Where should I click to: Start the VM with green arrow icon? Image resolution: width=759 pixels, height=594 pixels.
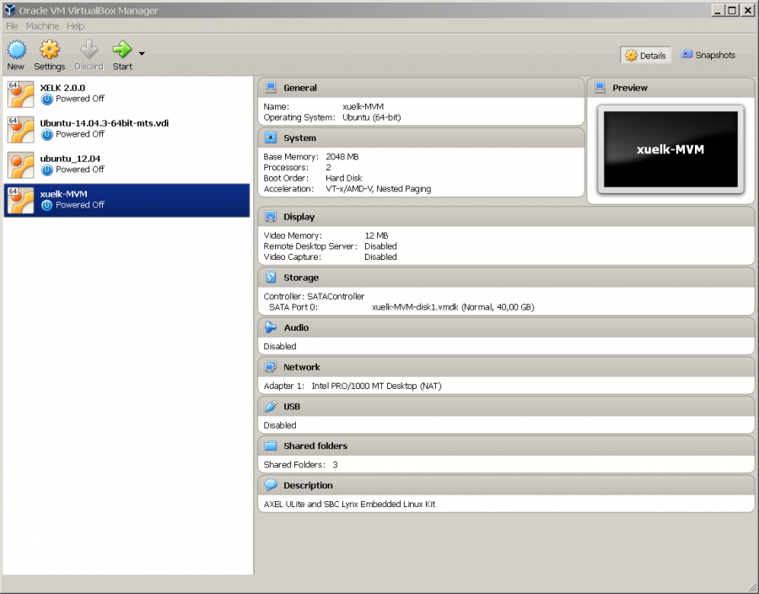(x=122, y=50)
